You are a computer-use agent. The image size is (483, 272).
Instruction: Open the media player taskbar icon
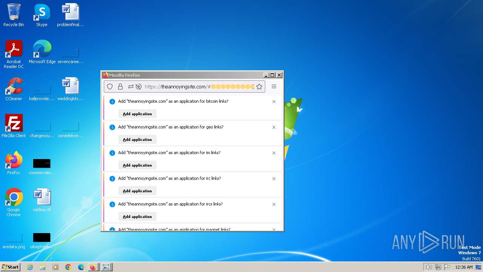(55, 267)
